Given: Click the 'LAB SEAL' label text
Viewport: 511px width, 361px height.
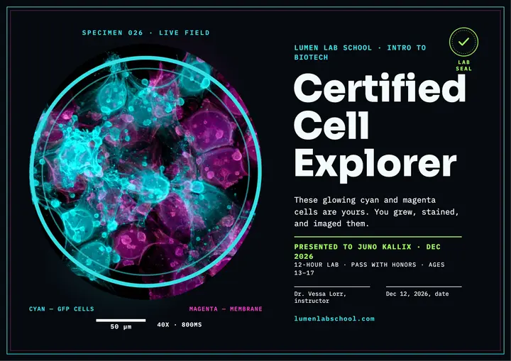Looking at the screenshot, I should click(x=463, y=65).
